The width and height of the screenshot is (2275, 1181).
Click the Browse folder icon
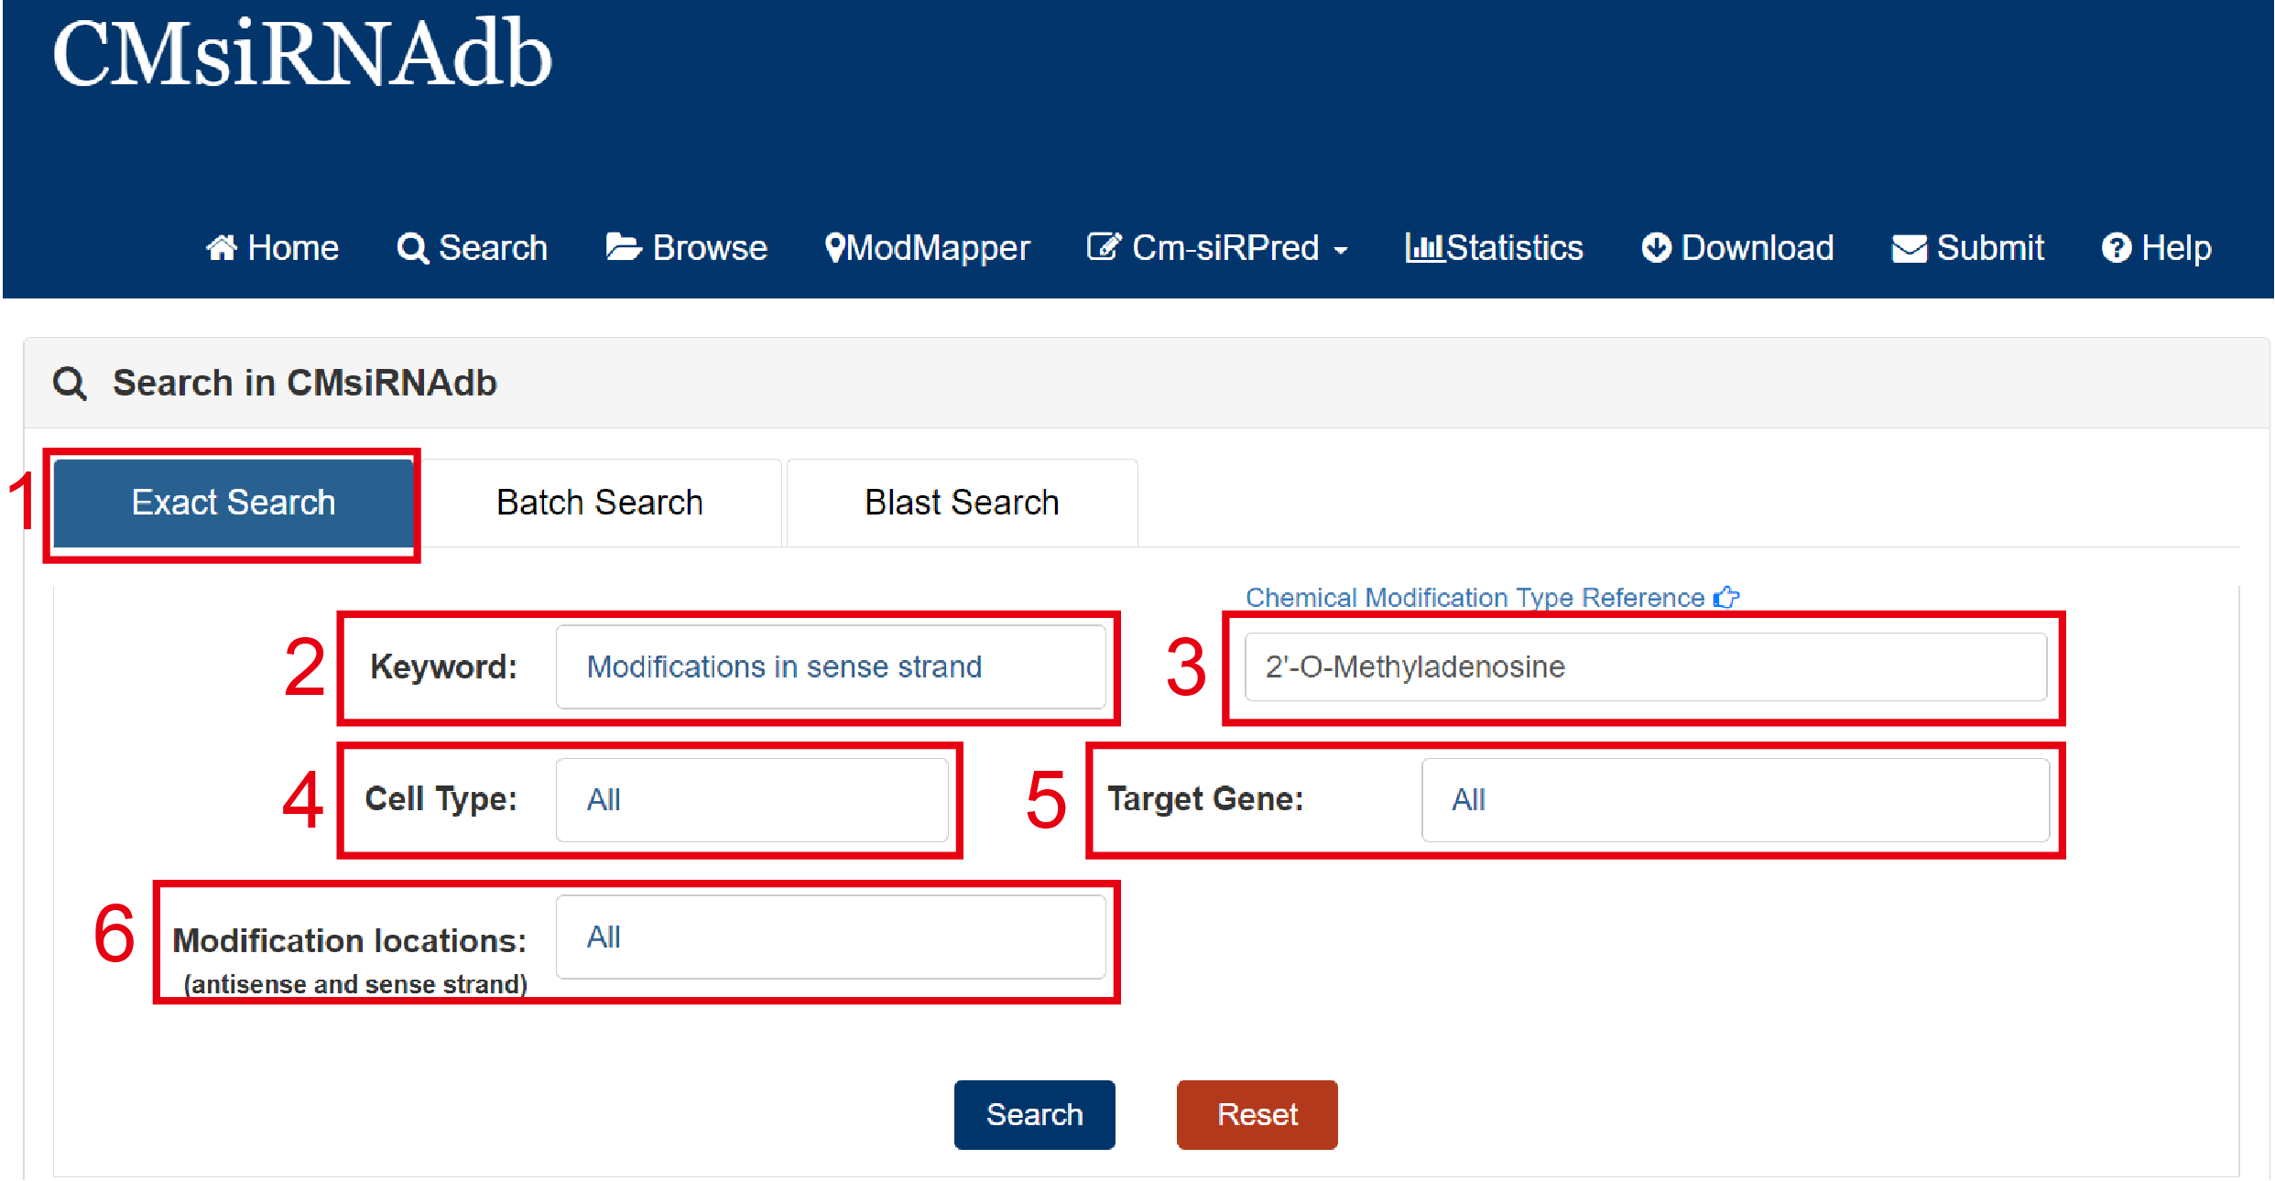pyautogui.click(x=624, y=247)
